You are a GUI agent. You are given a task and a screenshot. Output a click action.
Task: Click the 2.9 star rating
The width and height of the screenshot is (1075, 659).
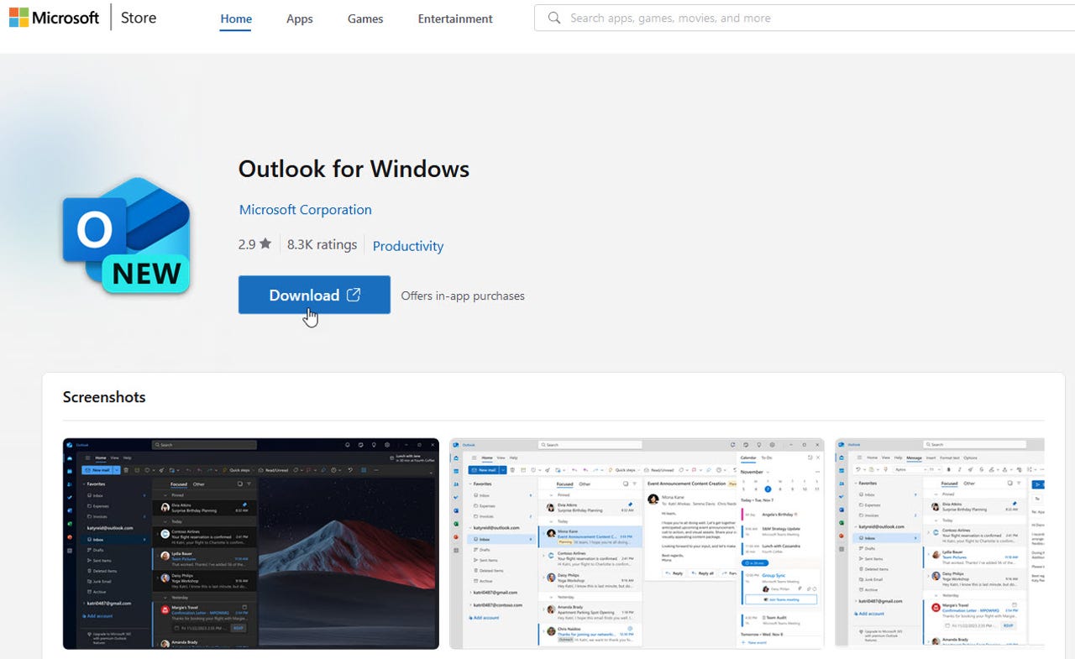254,244
